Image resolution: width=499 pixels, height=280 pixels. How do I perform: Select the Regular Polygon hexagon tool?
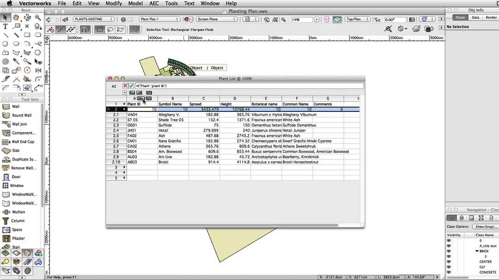[x=38, y=52]
